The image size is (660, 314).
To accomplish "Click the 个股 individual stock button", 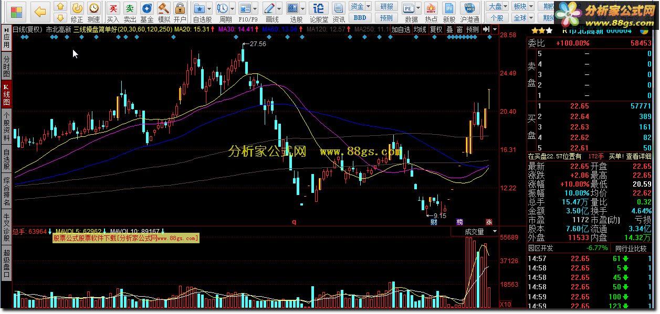I will tap(497, 17).
